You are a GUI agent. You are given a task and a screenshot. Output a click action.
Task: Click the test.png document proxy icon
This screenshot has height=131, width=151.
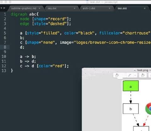135,71
